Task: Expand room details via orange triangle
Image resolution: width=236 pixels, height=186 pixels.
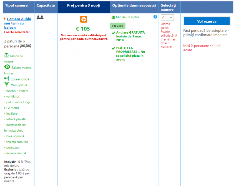Action: coord(5,19)
